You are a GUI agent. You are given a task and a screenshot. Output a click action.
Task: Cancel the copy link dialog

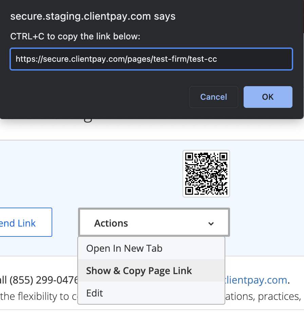[214, 97]
